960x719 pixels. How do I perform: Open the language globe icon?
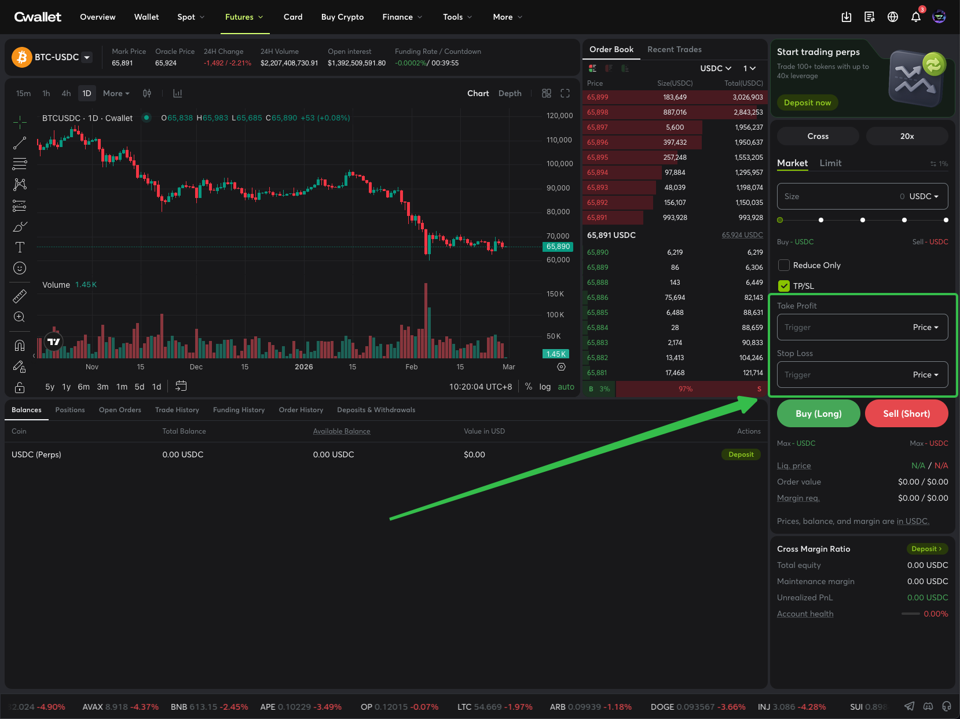click(892, 17)
